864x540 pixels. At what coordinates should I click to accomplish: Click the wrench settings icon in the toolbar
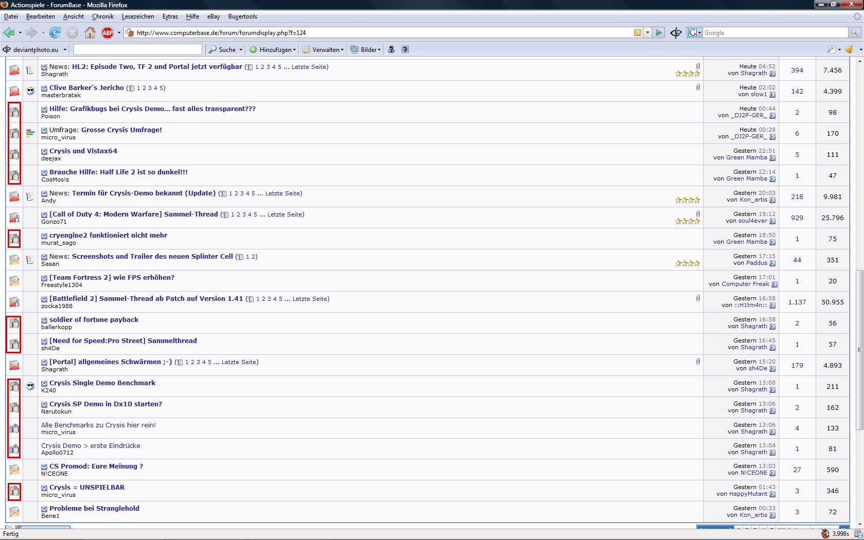point(831,49)
